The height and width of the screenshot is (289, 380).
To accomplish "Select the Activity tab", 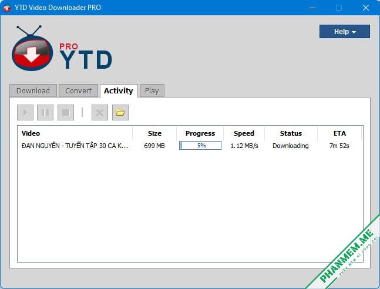I will [x=119, y=90].
